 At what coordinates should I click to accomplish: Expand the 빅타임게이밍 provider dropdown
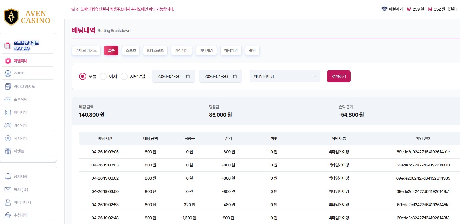coord(285,76)
